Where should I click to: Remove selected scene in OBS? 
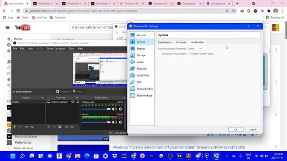(20, 127)
